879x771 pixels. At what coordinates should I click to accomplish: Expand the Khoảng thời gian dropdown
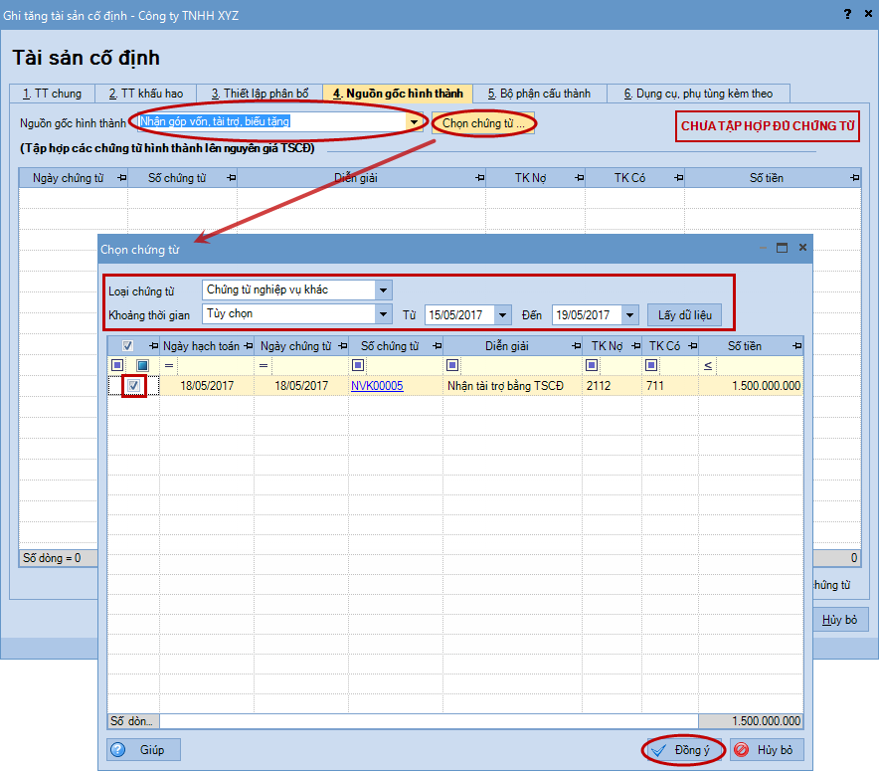pyautogui.click(x=383, y=314)
